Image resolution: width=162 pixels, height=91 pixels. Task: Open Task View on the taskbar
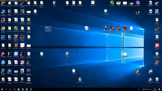(10, 89)
